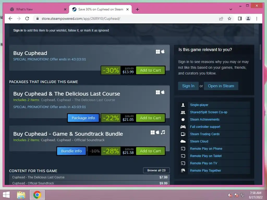Add Delicious Last Course package to cart
Screen dimensions: 267x200
point(150,118)
